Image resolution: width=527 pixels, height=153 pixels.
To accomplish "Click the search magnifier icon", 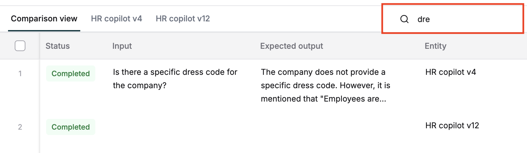I will [x=404, y=19].
